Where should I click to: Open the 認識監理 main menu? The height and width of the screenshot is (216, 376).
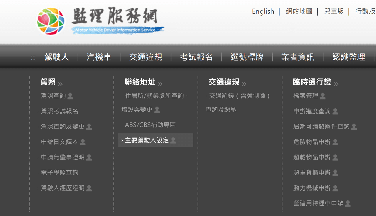point(349,57)
